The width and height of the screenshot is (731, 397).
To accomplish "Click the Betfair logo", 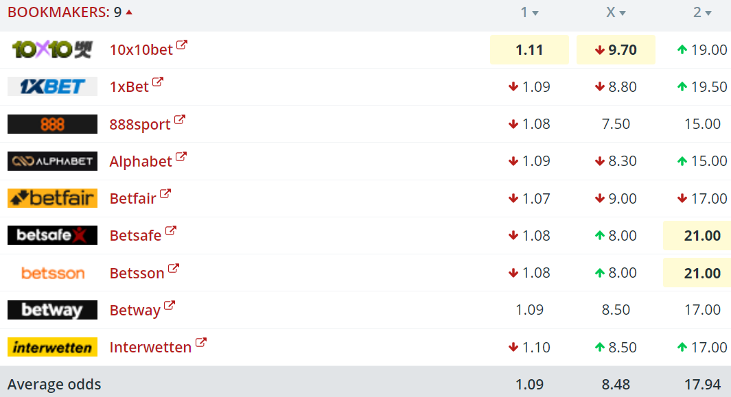I will [x=52, y=198].
